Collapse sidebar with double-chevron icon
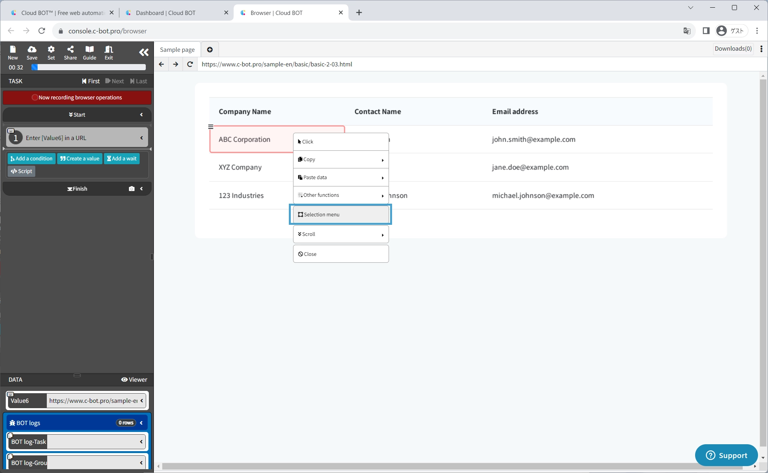Screen dimensions: 768x473 144,52
